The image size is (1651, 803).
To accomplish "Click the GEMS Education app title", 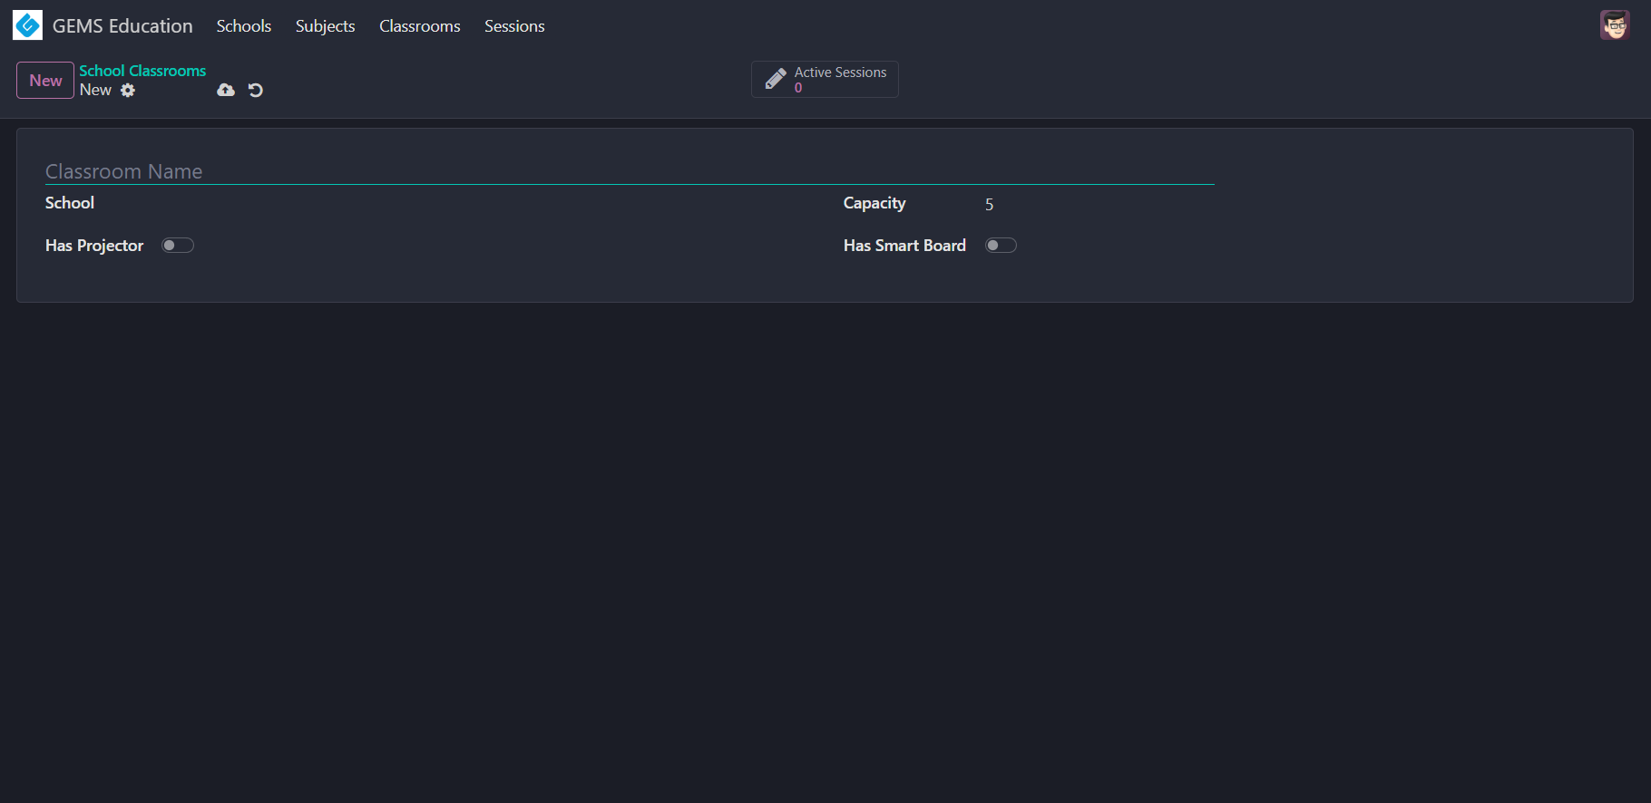I will pos(122,26).
